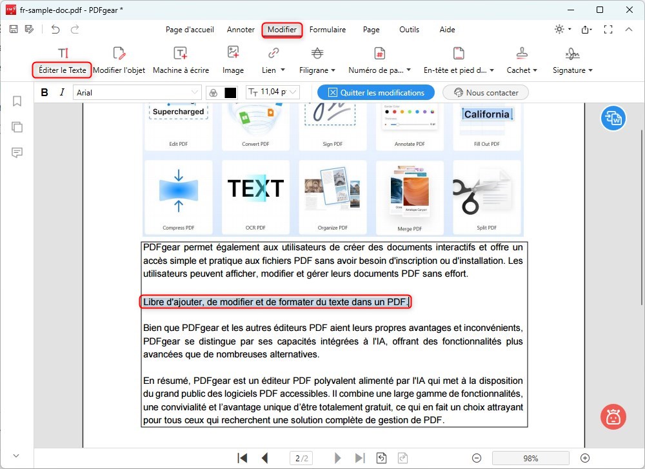Viewport: 645px width, 469px height.
Task: Click the Save As icon
Action: (29, 29)
